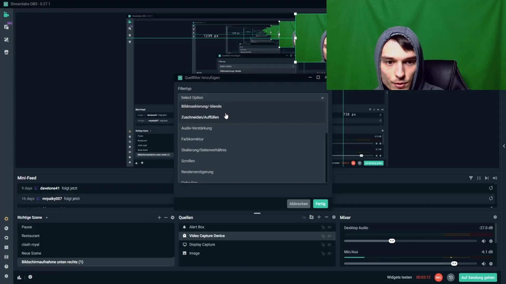Image resolution: width=506 pixels, height=284 pixels.
Task: Choose Skalierung/Seitenverhältnis filter option
Action: 252,150
